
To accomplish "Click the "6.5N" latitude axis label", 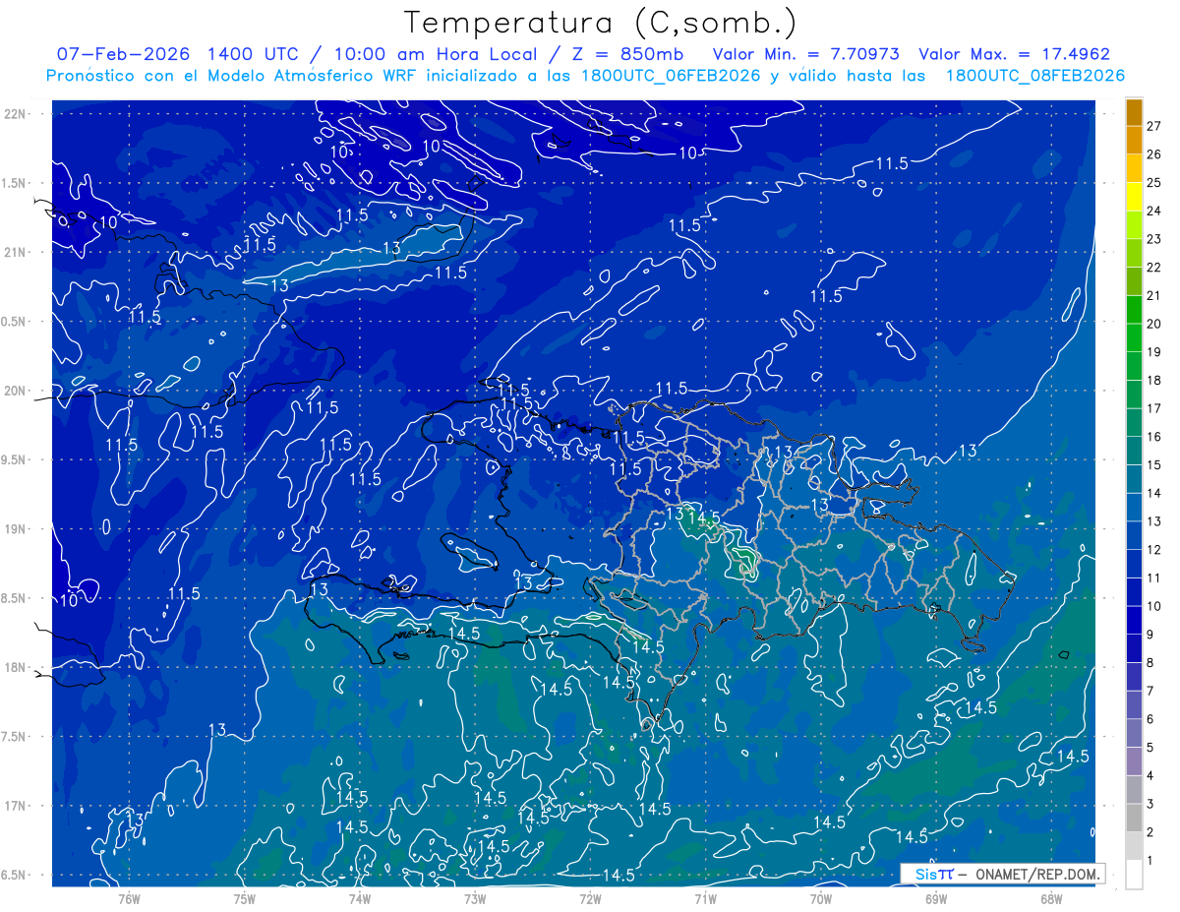I will [x=13, y=875].
